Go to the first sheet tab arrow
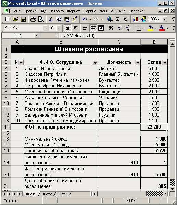177x205 pixels. (x=4, y=194)
